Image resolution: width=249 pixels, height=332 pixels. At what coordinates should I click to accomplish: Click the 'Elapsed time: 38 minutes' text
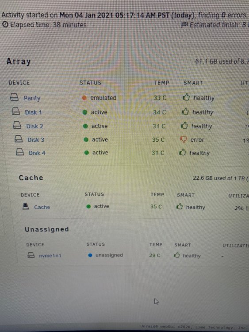[49, 25]
